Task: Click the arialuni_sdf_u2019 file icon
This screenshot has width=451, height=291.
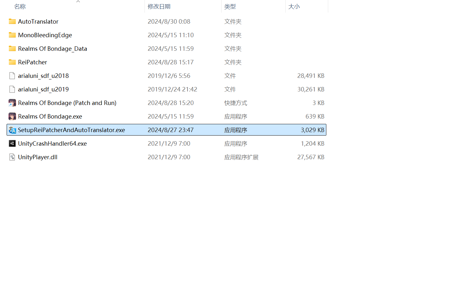Action: pyautogui.click(x=12, y=89)
